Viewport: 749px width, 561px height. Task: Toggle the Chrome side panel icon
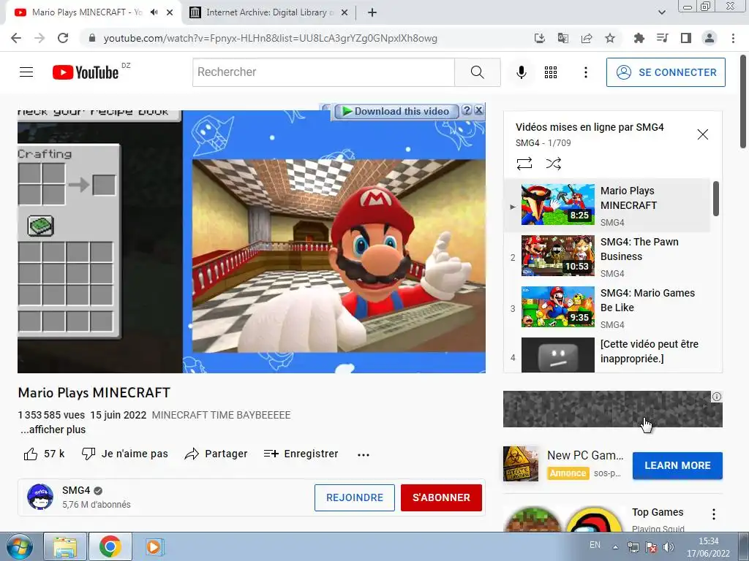click(685, 38)
